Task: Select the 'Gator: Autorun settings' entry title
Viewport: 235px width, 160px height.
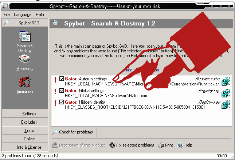Action: pos(86,79)
